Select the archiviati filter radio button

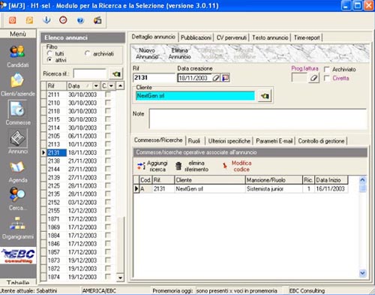[87, 53]
